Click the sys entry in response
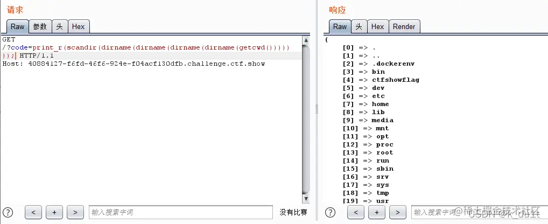The height and width of the screenshot is (224, 548). point(383,185)
